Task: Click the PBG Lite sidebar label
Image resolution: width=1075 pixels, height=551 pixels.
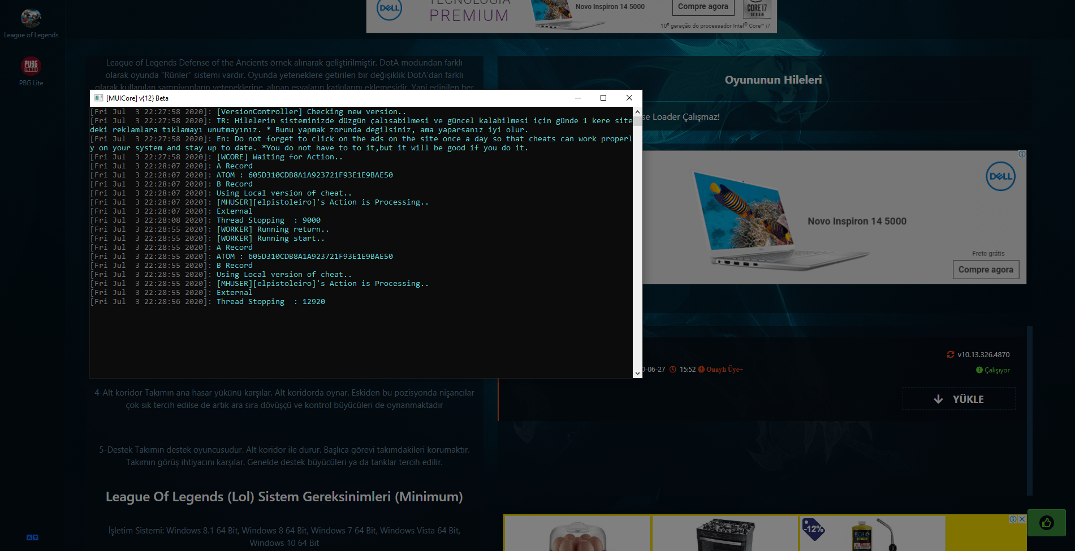Action: point(31,83)
